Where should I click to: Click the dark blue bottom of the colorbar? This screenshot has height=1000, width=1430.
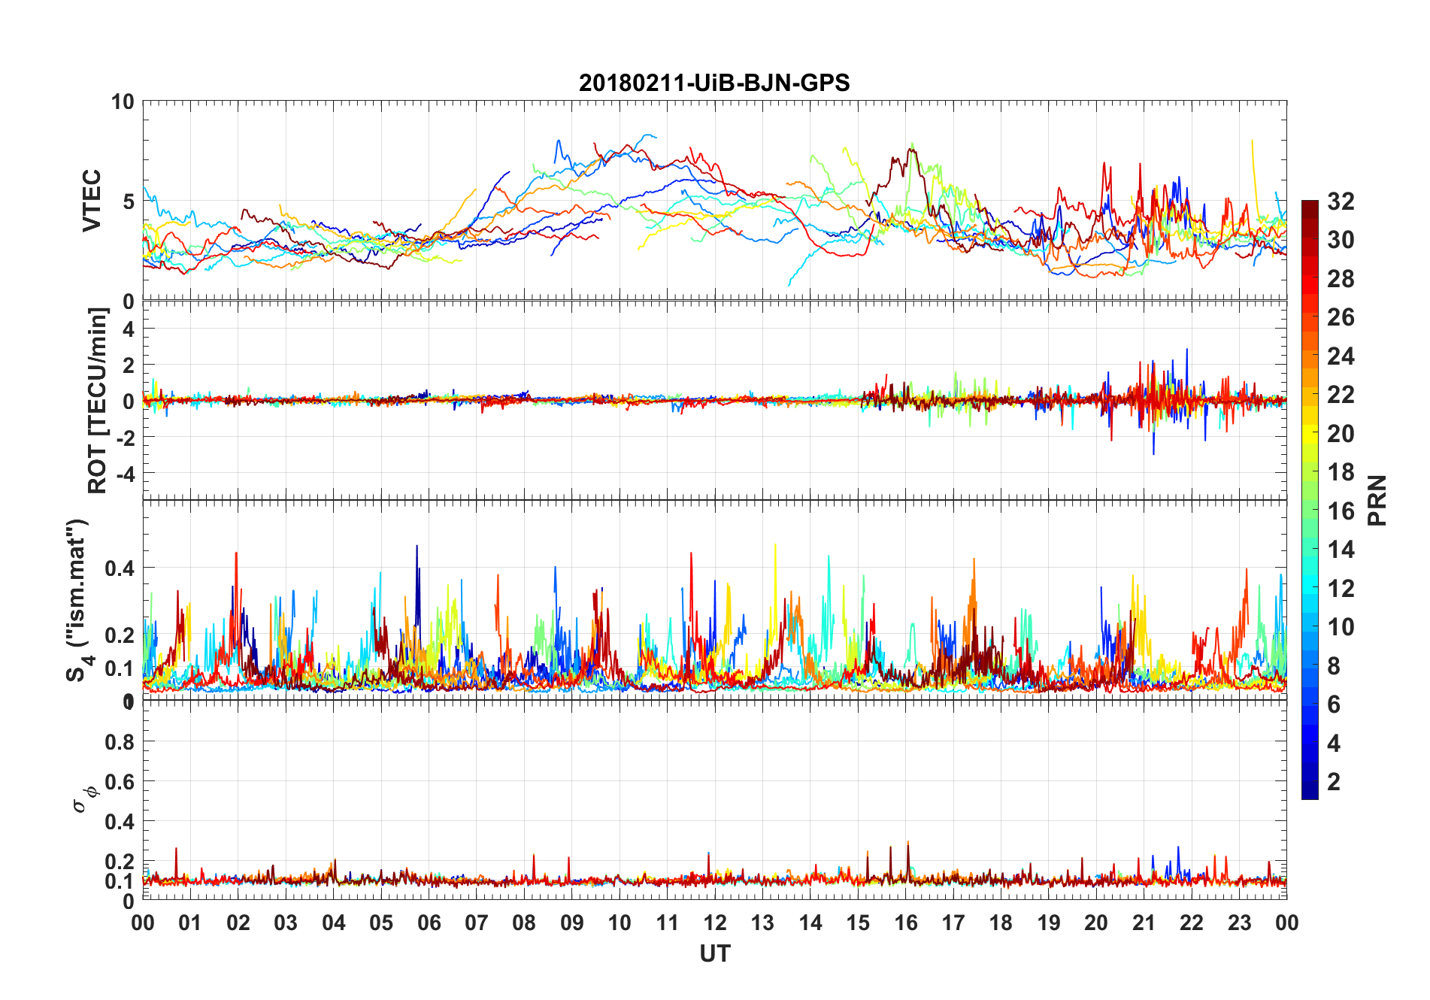[x=1310, y=789]
